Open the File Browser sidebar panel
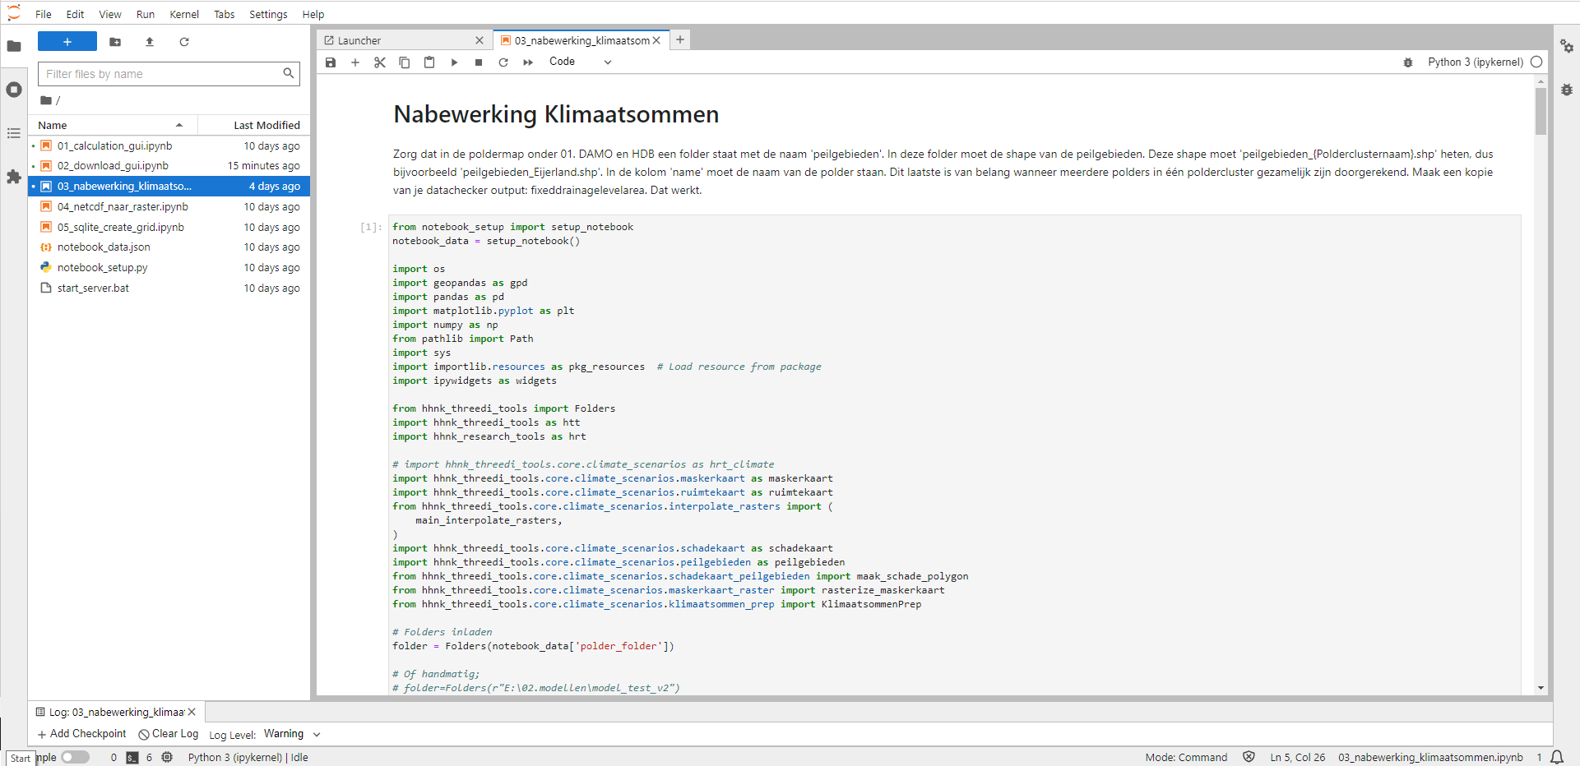Image resolution: width=1580 pixels, height=766 pixels. pos(14,46)
